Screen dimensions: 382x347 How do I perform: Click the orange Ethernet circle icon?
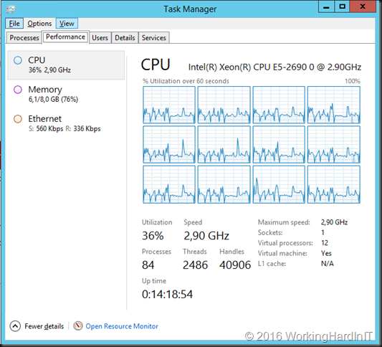18,119
